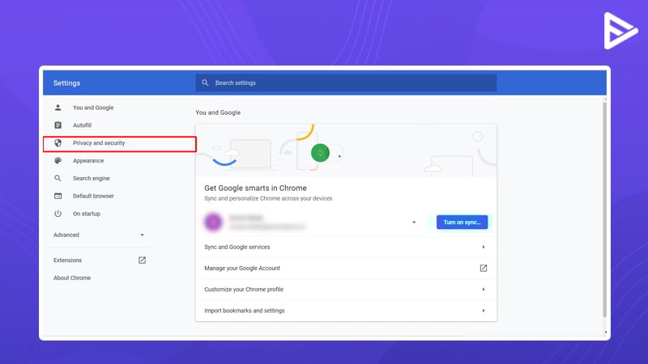
Task: Click the Turn on sync button
Action: pos(462,222)
